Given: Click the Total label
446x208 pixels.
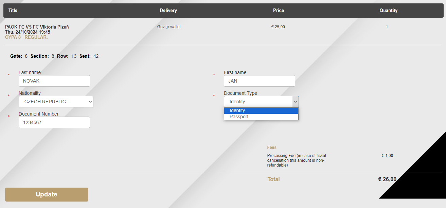Looking at the screenshot, I should click(x=273, y=179).
